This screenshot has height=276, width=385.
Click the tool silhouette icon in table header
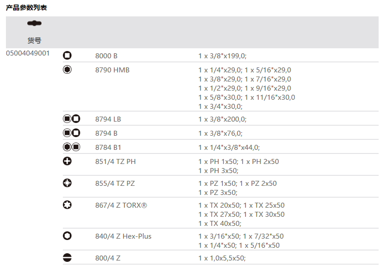pos(34,23)
